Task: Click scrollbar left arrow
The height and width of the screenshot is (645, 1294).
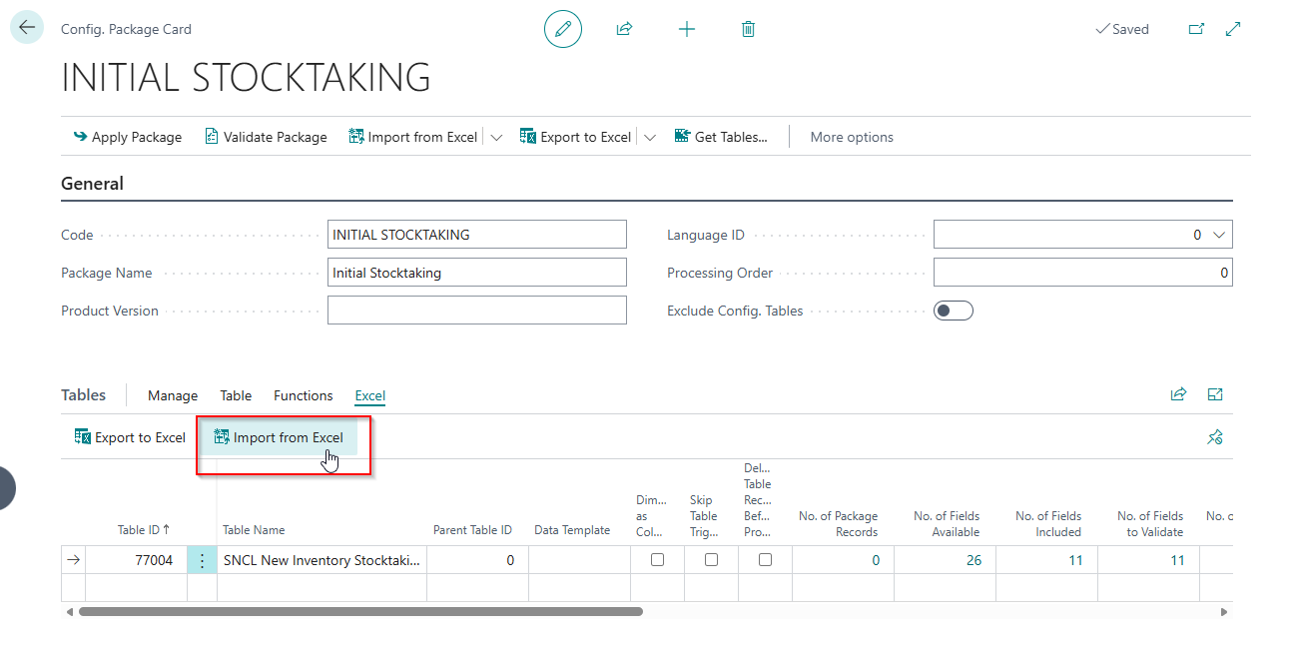Action: pos(69,611)
